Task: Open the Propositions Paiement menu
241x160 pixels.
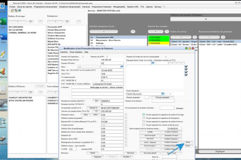Action: coord(102,7)
